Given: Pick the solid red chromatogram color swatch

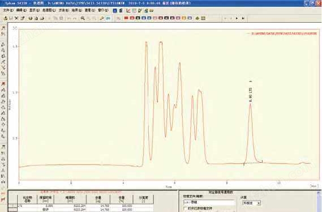Looking at the screenshot, I should coord(126,18).
